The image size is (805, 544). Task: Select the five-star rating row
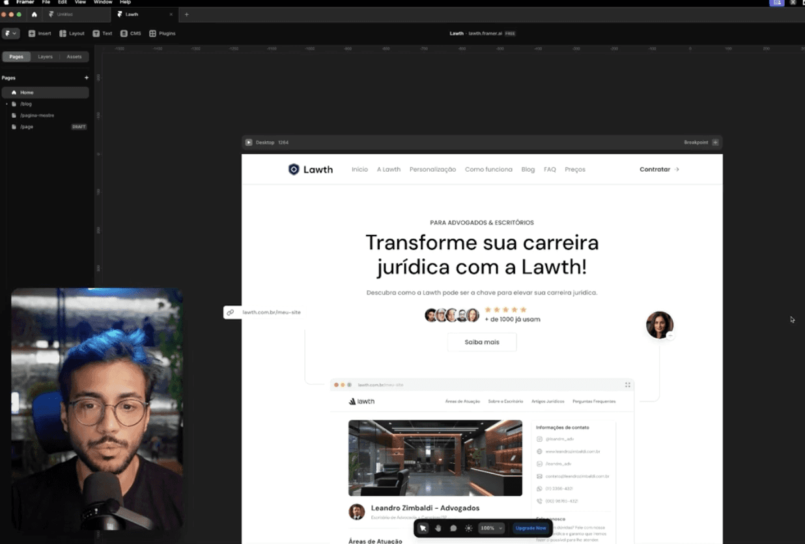tap(505, 310)
